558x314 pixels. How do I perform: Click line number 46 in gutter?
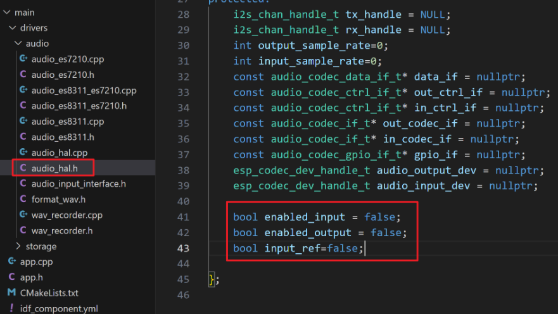point(183,295)
